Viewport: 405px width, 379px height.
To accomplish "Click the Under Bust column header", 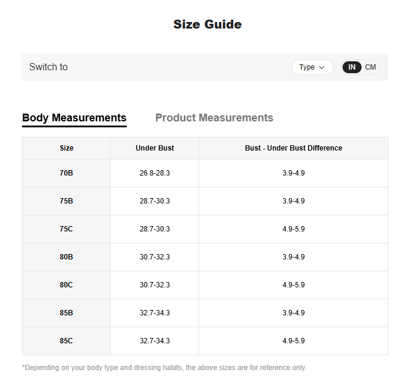I will (155, 148).
